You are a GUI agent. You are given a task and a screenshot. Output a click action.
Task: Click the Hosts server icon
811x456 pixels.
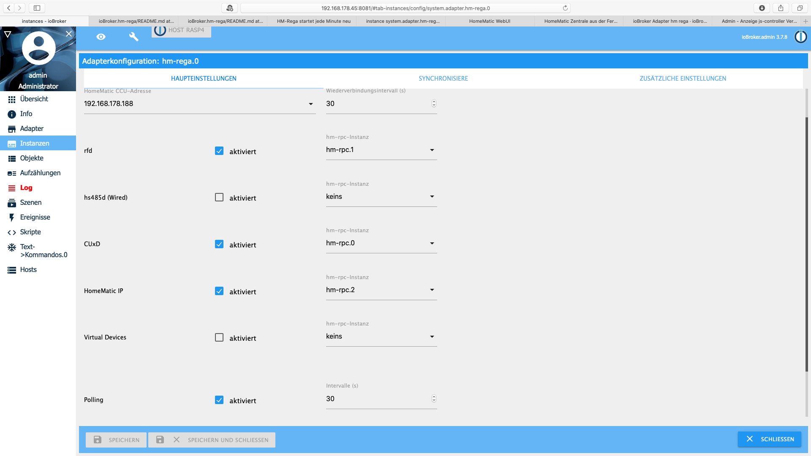pos(12,270)
